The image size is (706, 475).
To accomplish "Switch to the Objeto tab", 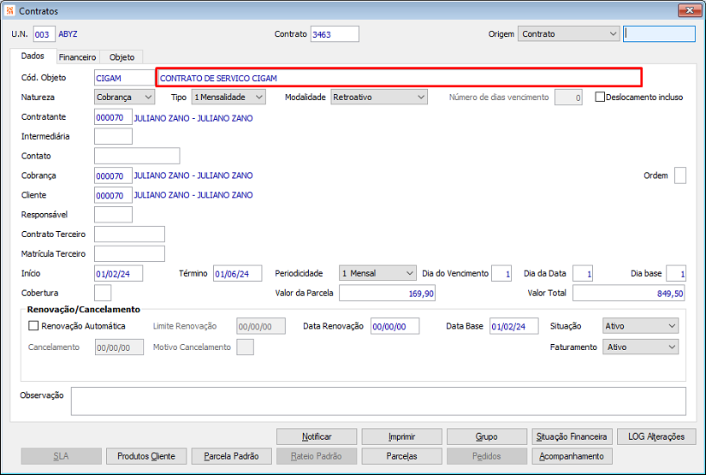I will coord(122,57).
